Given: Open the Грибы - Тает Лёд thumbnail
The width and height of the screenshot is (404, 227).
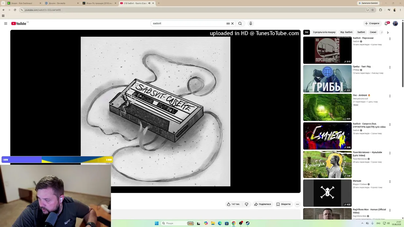Looking at the screenshot, I should pos(327,79).
